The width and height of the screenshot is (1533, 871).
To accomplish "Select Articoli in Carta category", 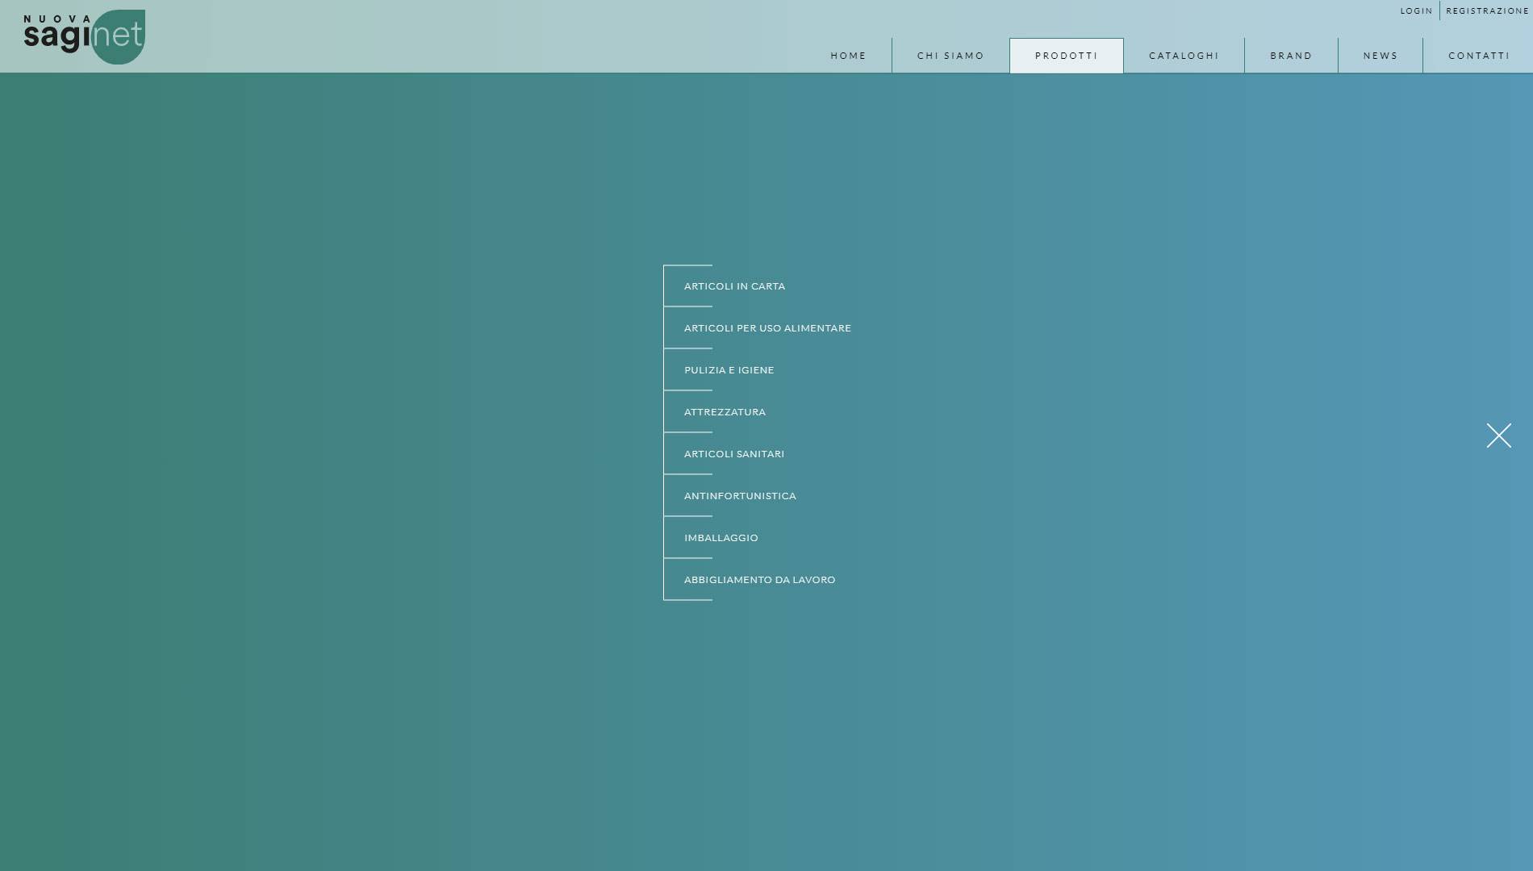I will (x=734, y=286).
